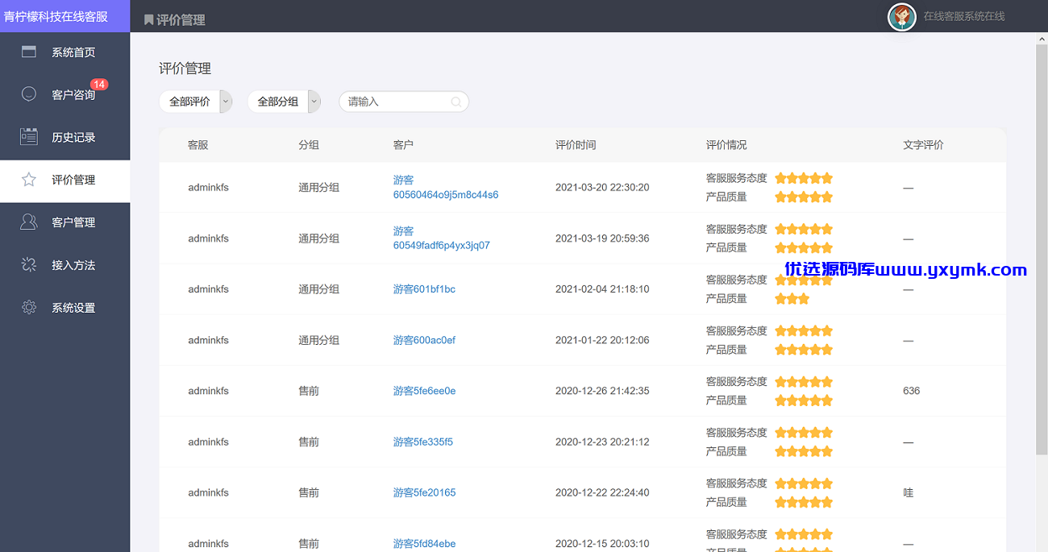Screen dimensions: 1048x552
Task: Click the 请输入 search input field
Action: pyautogui.click(x=403, y=102)
